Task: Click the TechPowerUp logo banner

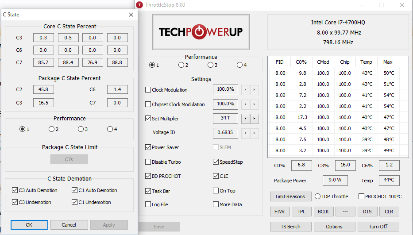Action: [x=201, y=32]
